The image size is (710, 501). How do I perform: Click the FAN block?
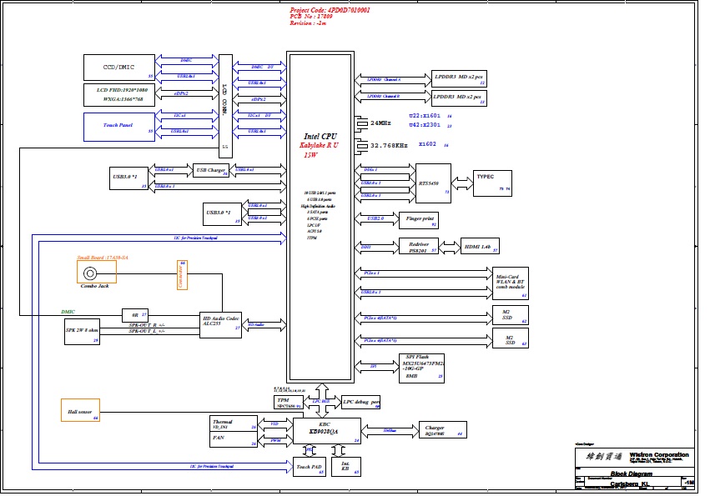pyautogui.click(x=234, y=439)
